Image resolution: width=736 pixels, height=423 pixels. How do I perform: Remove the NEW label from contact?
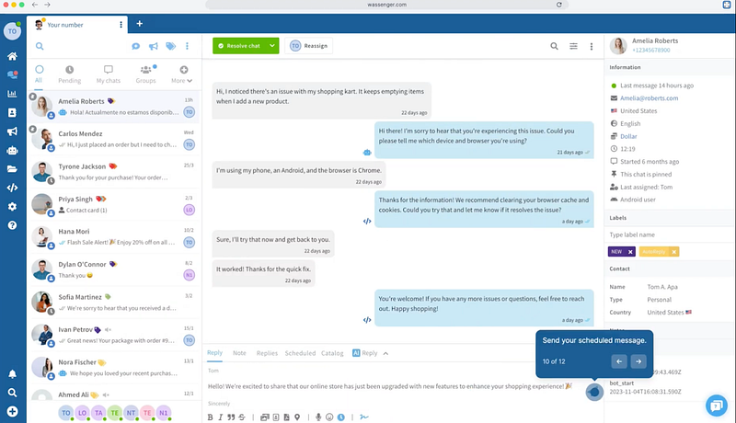(x=630, y=251)
